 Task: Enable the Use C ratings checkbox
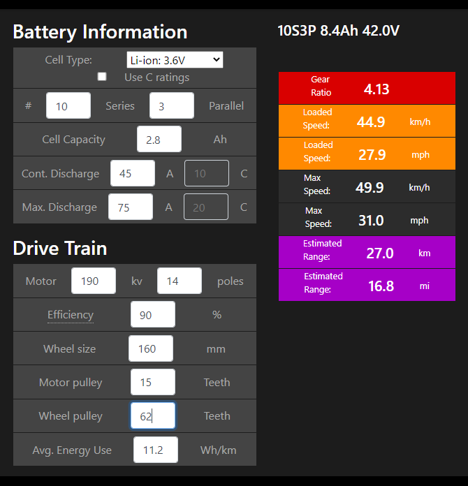(102, 77)
